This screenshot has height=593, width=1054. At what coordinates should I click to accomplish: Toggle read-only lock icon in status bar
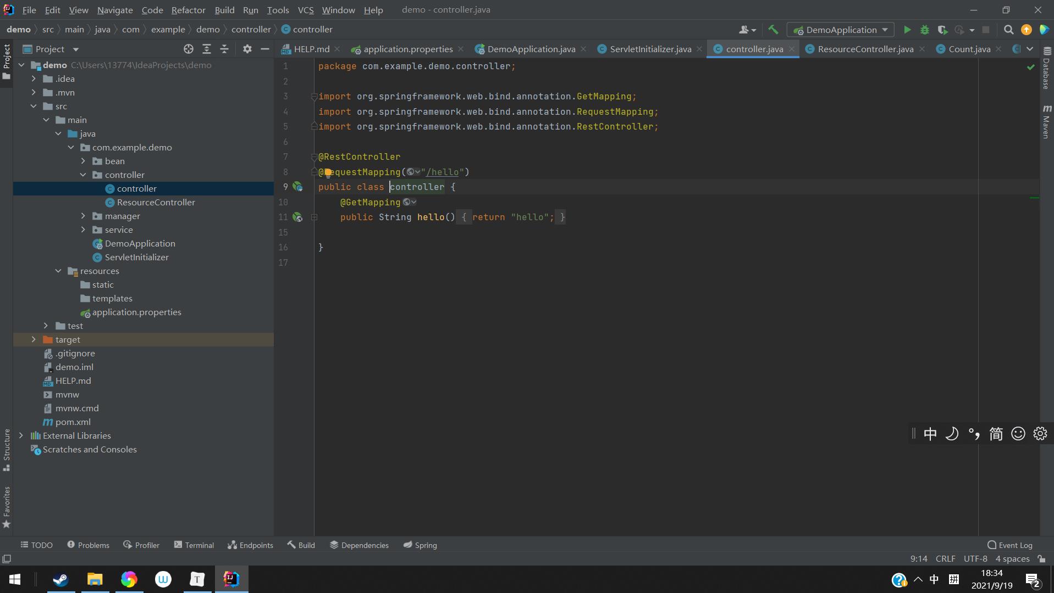tap(1041, 558)
